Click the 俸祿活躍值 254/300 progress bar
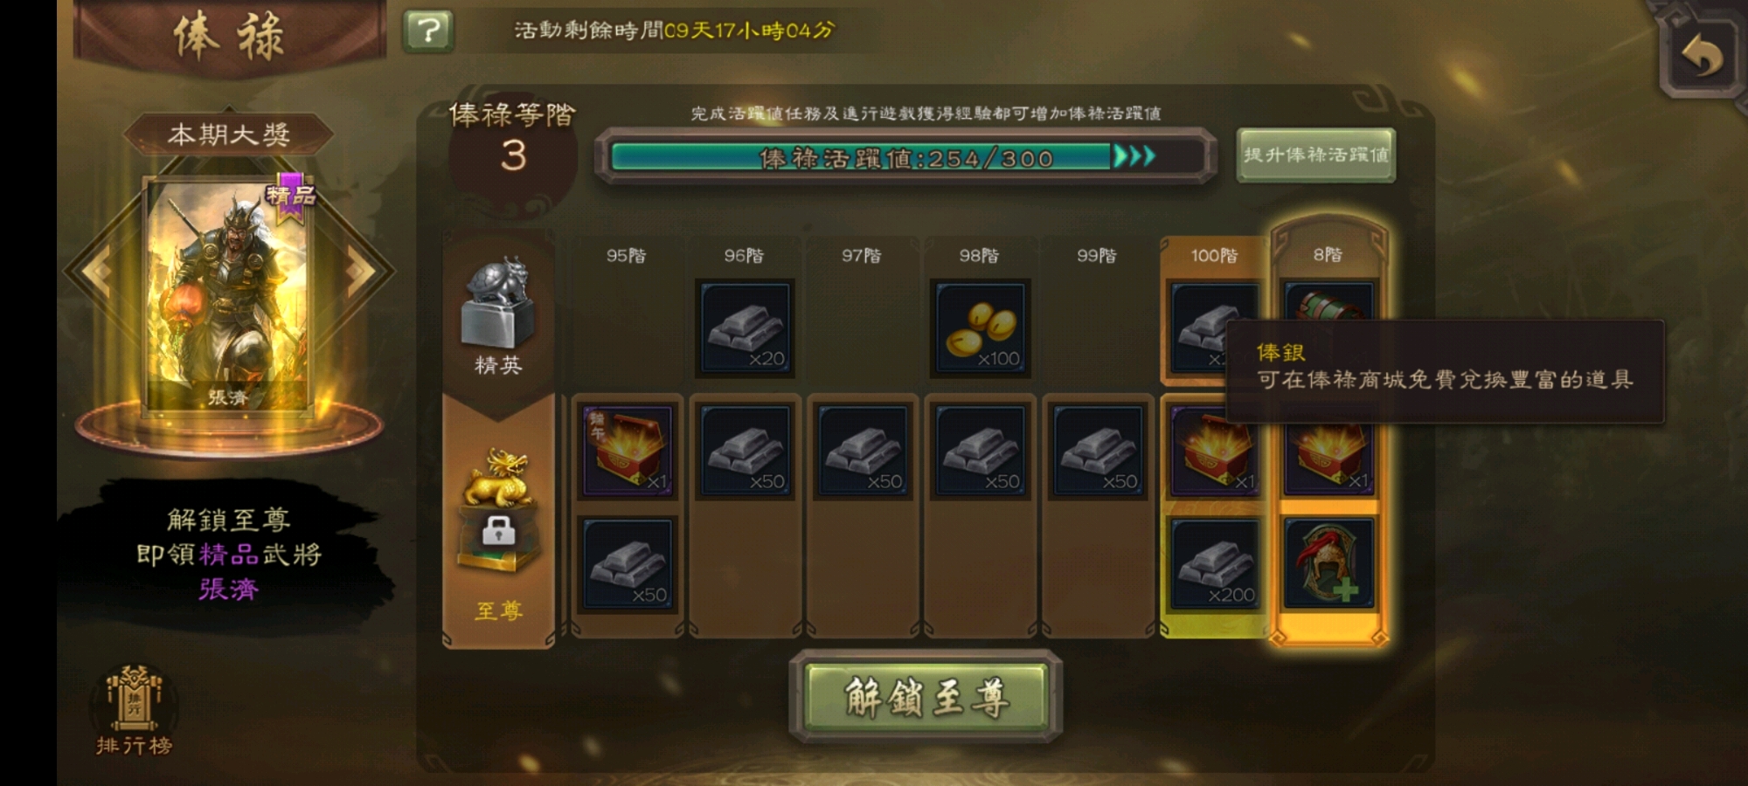The image size is (1748, 786). [905, 157]
